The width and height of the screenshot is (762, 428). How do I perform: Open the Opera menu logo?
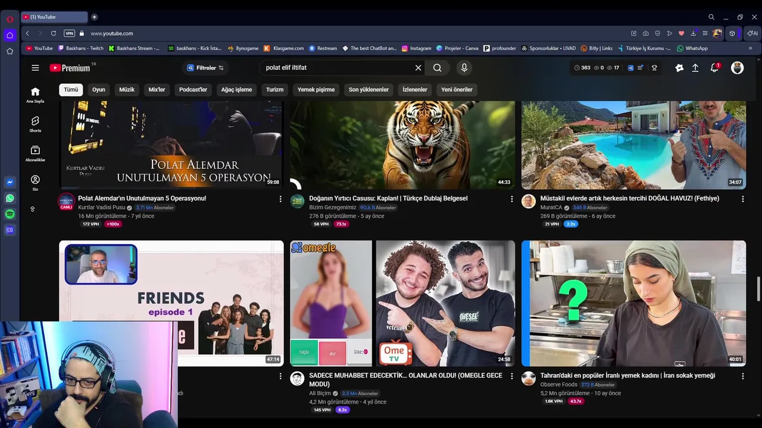[10, 19]
